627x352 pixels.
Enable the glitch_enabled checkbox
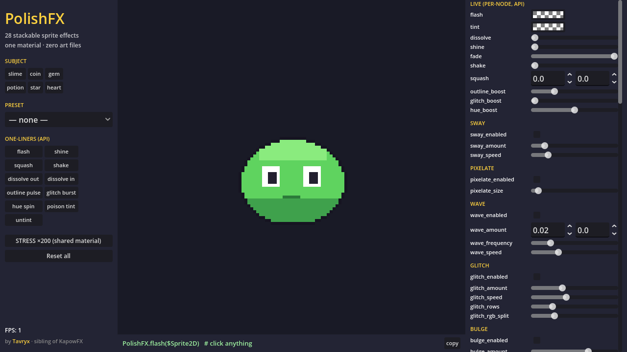(x=537, y=277)
